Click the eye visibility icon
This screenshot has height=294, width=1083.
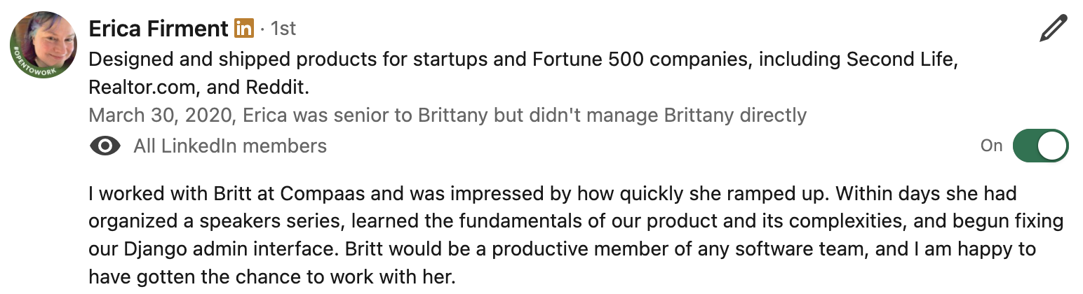[105, 146]
